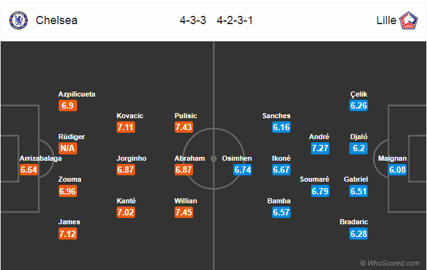Select the Chelsea 4-3-3 formation label
Viewport: 427px width, 270px height.
coord(193,20)
